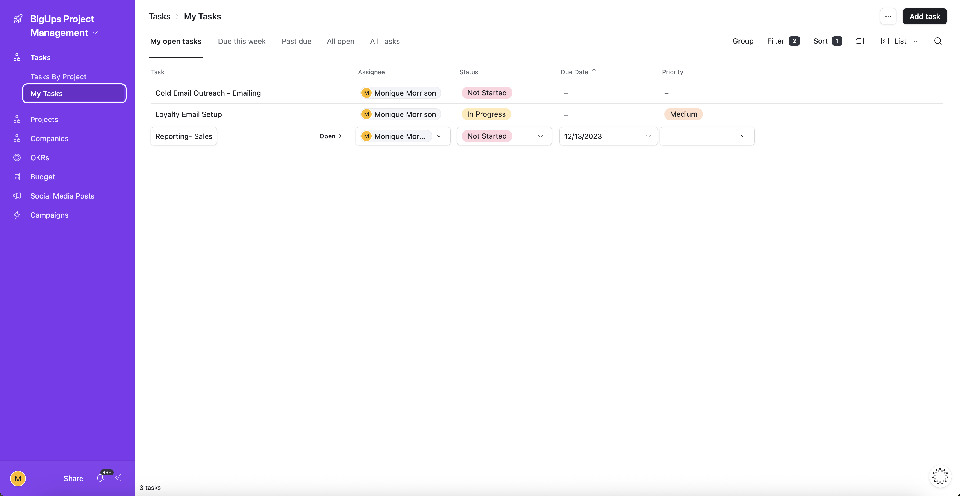Click the OKRs target icon
This screenshot has width=960, height=496.
(17, 157)
